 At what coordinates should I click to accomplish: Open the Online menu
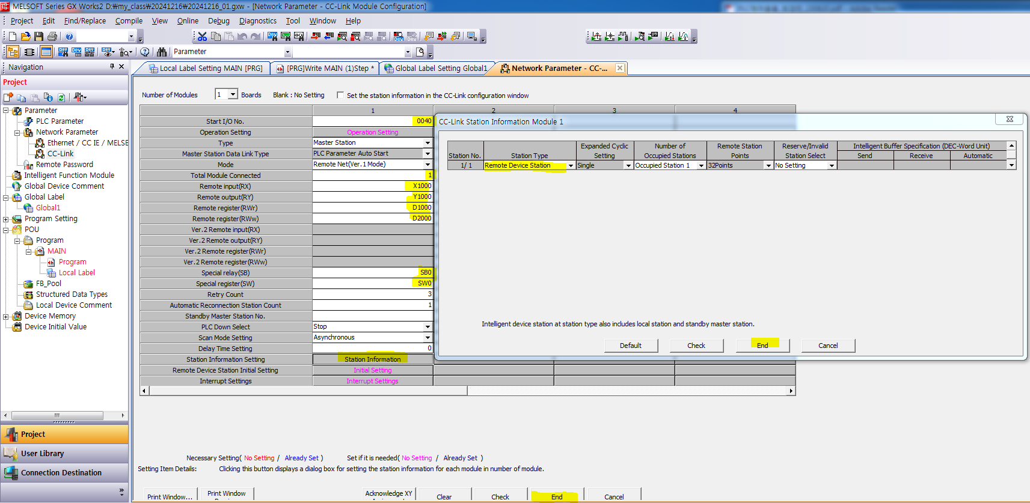click(x=188, y=20)
